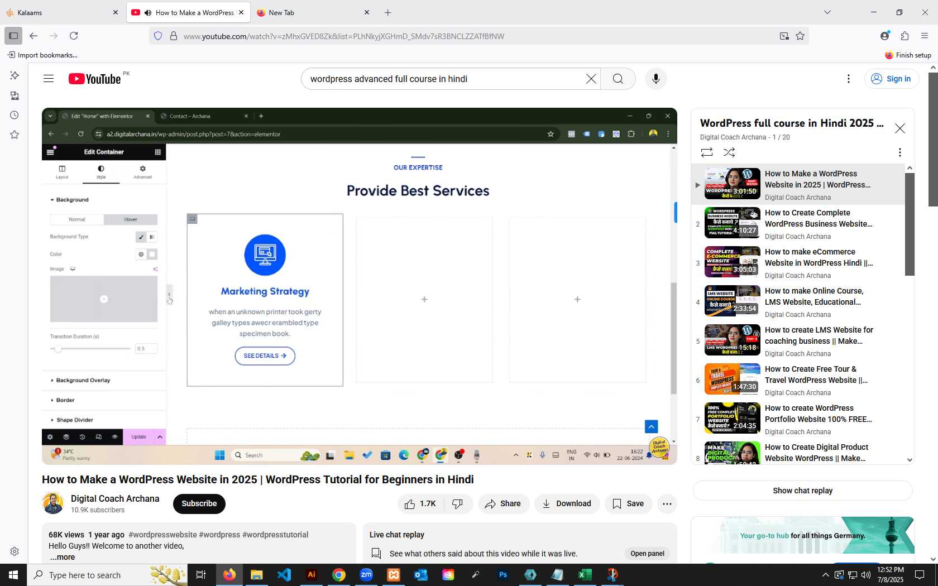Viewport: 938px width, 586px height.
Task: Save video to playlist
Action: (628, 504)
